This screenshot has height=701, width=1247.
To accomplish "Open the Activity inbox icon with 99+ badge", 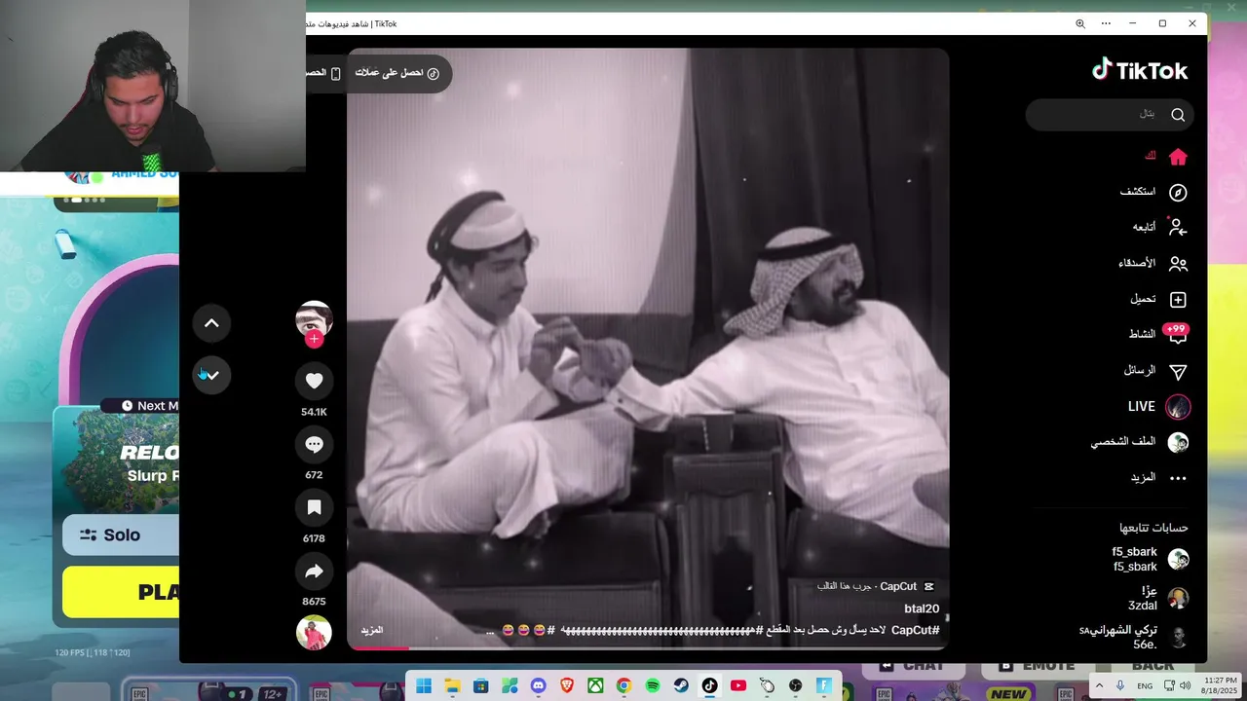I will (x=1177, y=334).
